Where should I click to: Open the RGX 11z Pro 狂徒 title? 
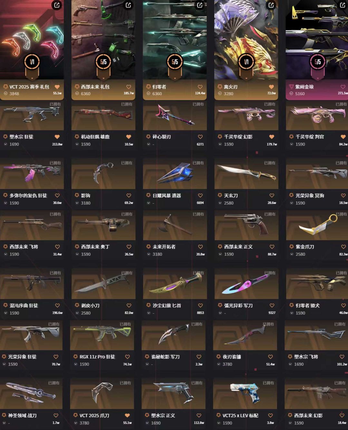point(97,357)
